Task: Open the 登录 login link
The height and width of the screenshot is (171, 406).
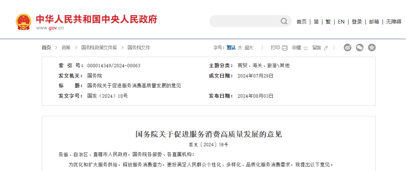Action: 357,22
